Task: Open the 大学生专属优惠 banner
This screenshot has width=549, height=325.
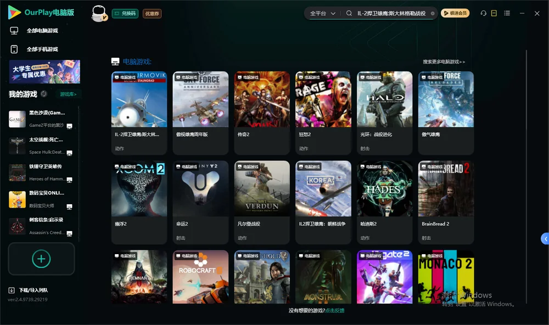Action: [45, 72]
